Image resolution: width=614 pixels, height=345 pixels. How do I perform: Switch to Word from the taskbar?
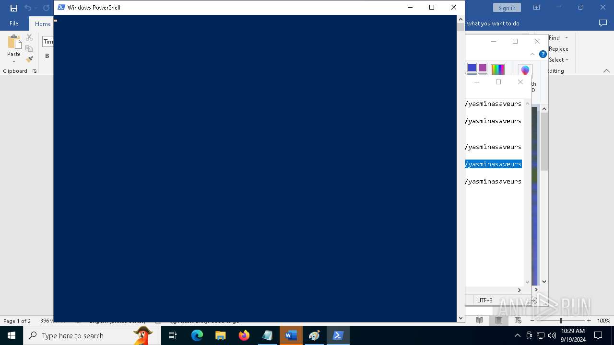(291, 335)
